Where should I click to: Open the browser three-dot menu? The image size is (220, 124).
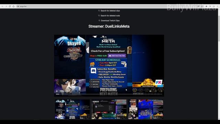[x=218, y=6]
